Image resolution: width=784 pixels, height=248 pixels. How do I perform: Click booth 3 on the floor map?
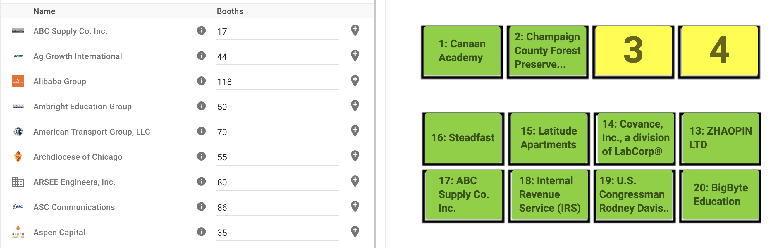[633, 52]
